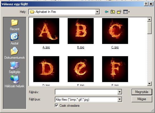Click the question mark help button
Screen dimensions: 155x113
(x=146, y=4)
